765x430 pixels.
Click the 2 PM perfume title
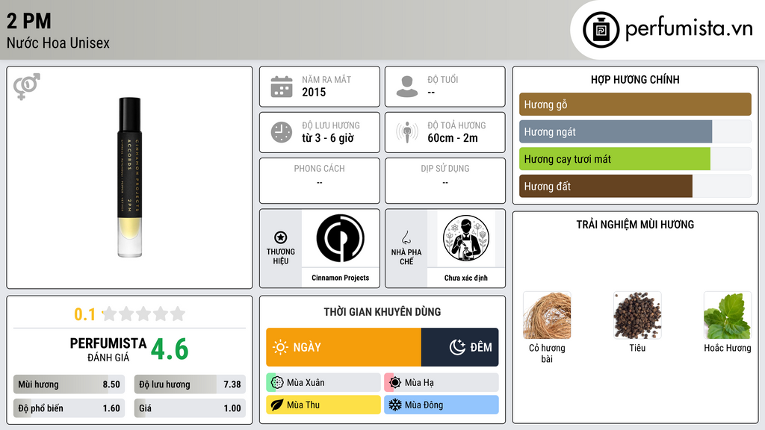29,21
